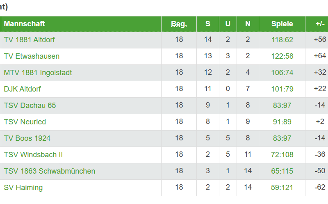Open the 118:62 score link

click(282, 40)
